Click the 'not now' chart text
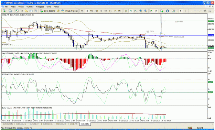 coord(150,31)
